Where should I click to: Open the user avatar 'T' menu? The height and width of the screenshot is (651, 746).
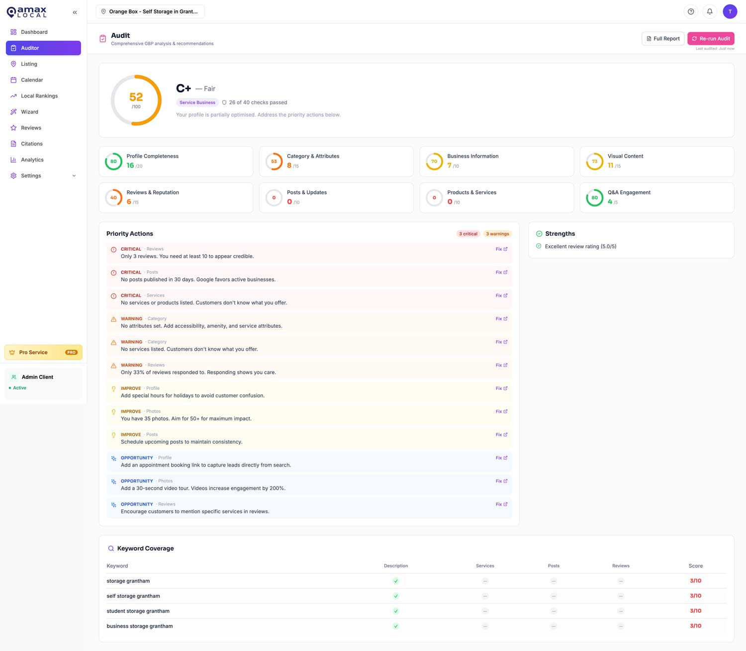click(730, 11)
